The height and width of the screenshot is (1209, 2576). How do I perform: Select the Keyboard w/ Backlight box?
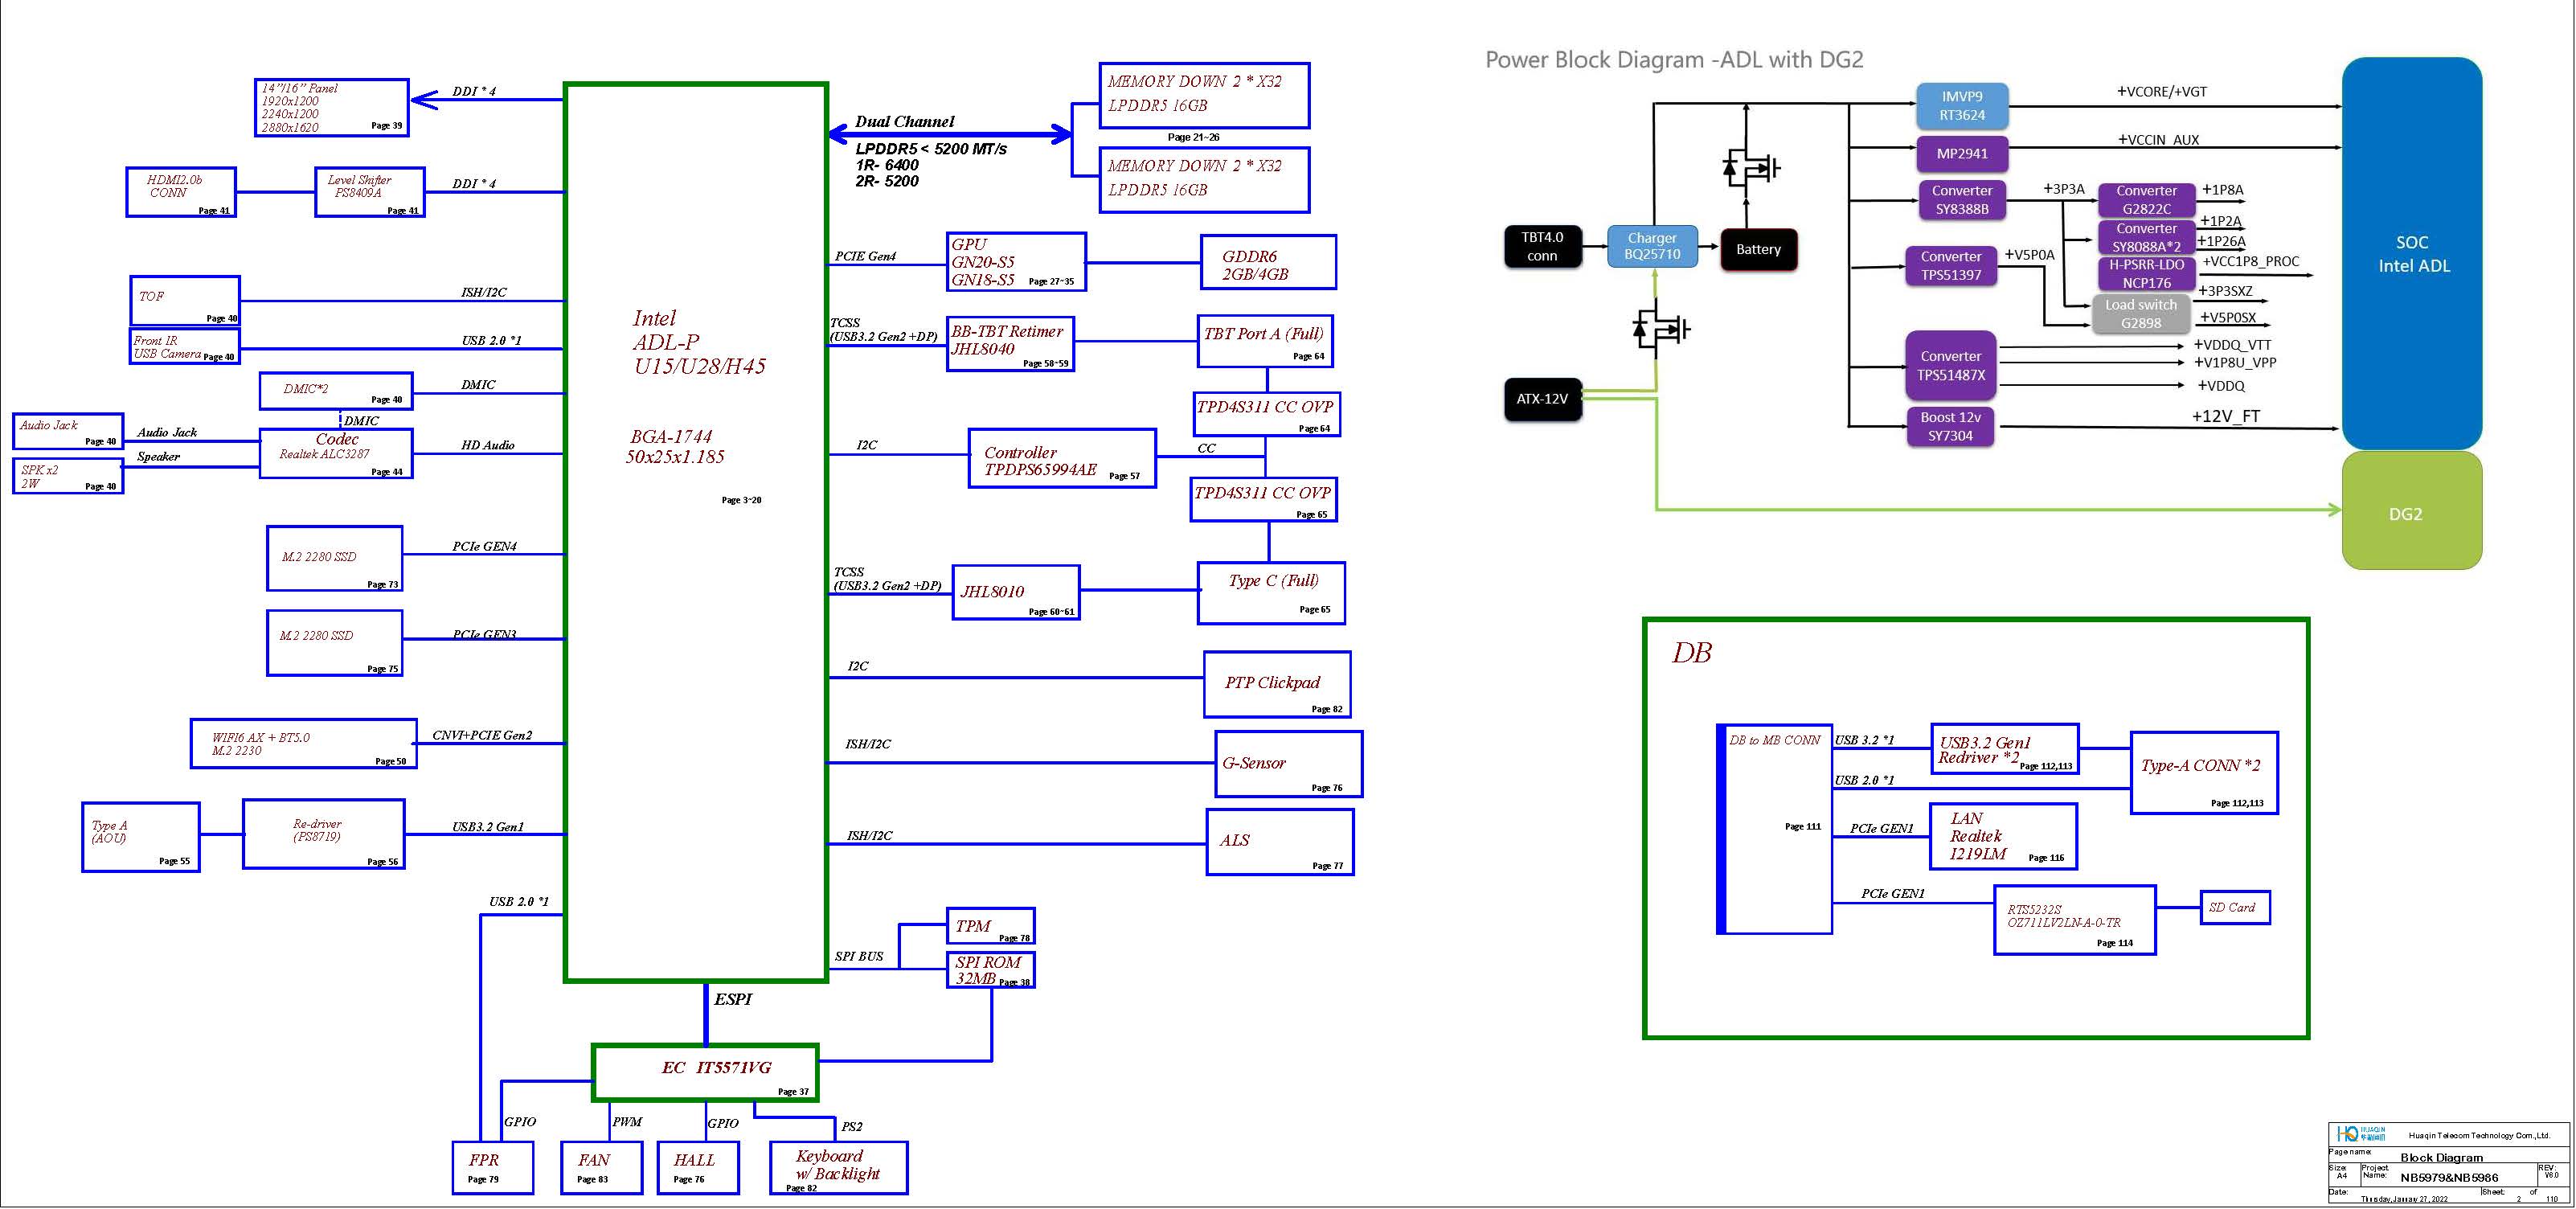[x=838, y=1167]
